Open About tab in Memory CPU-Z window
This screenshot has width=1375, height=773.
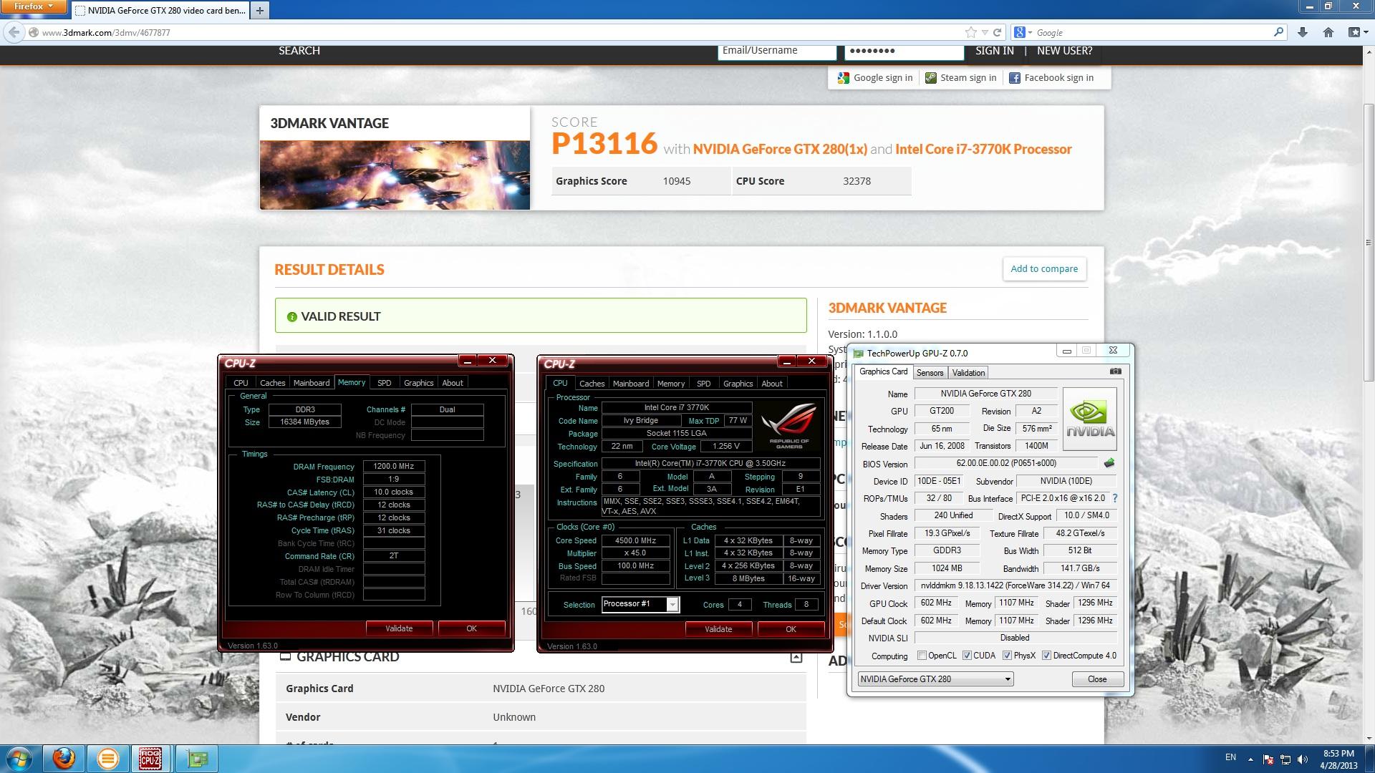pos(453,383)
